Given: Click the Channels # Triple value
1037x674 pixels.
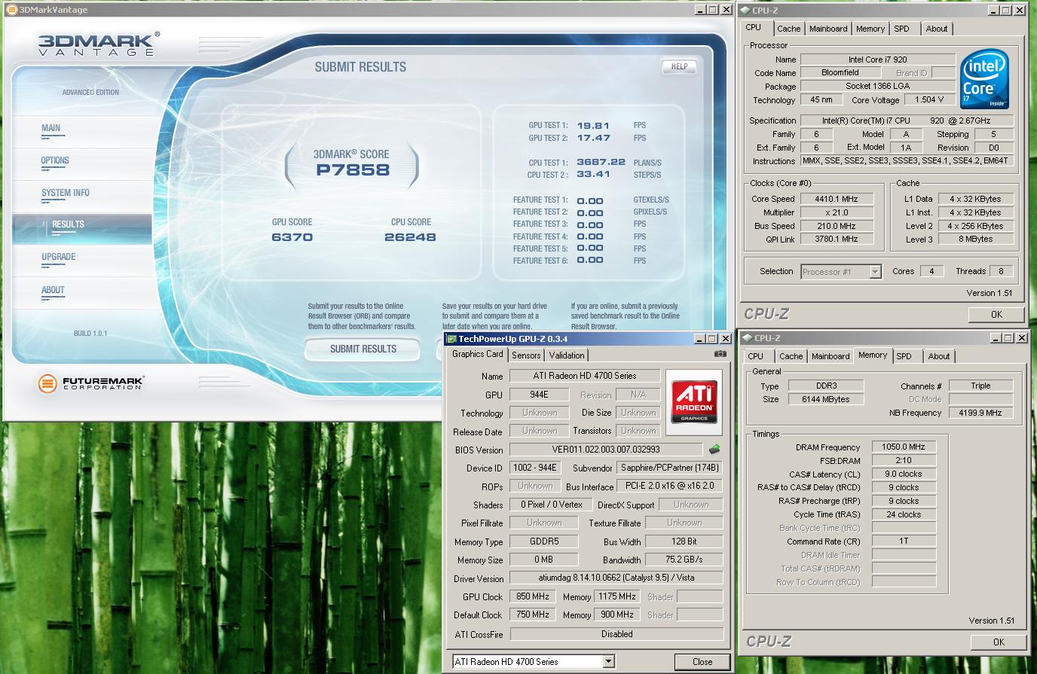Looking at the screenshot, I should click(980, 386).
